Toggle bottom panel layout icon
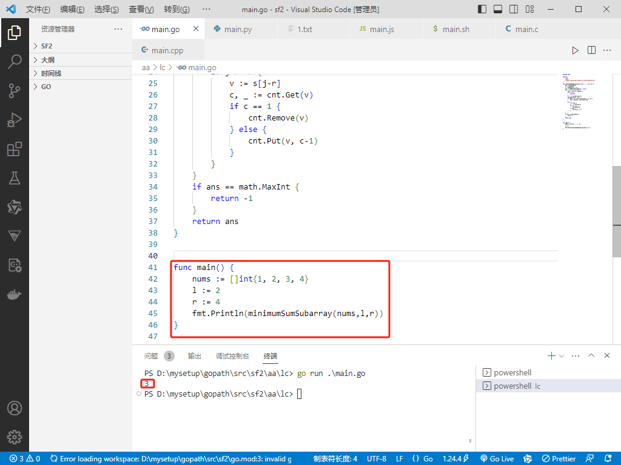Screen dimensions: 621x465 point(498,9)
